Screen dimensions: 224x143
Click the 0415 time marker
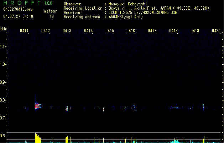pyautogui.click(x=110, y=31)
